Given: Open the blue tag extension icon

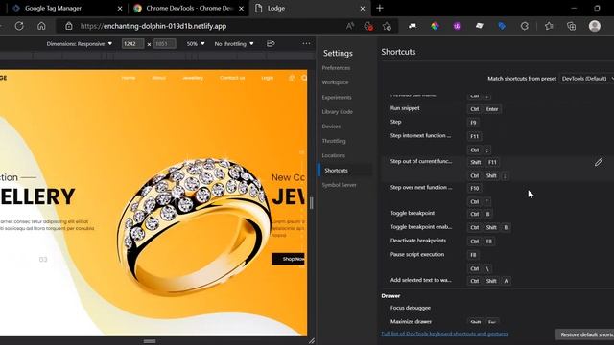Looking at the screenshot, I should [502, 26].
